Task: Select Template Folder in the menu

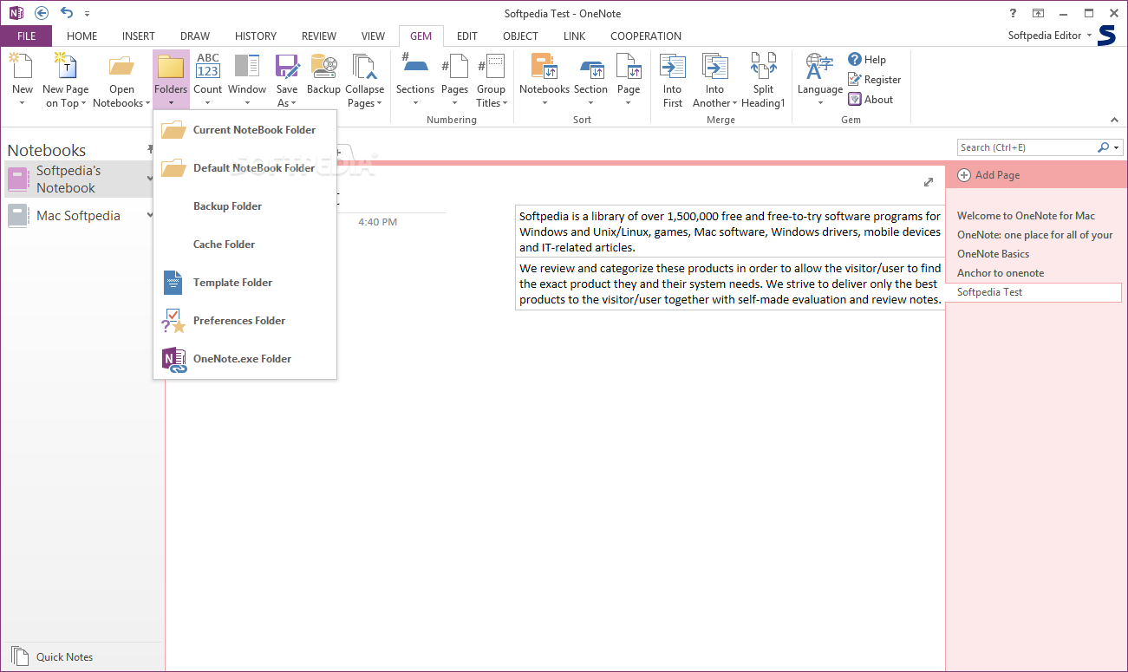Action: pyautogui.click(x=245, y=283)
